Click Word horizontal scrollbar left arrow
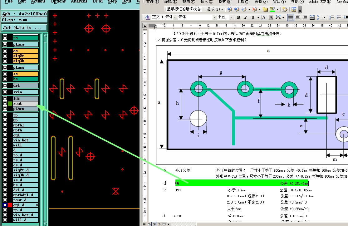Viewport: 348px width, 226px height. [169, 224]
